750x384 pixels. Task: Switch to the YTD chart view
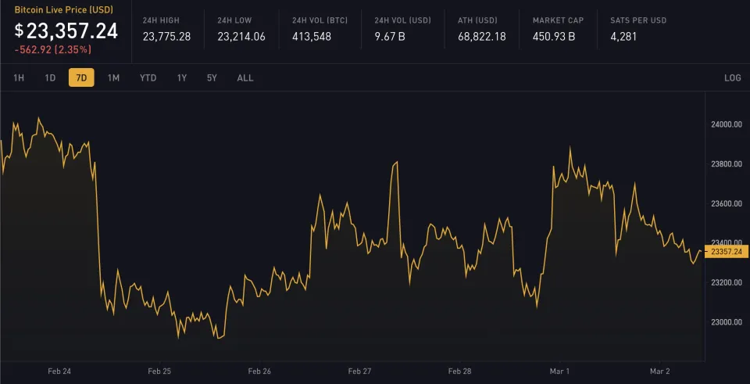[148, 77]
